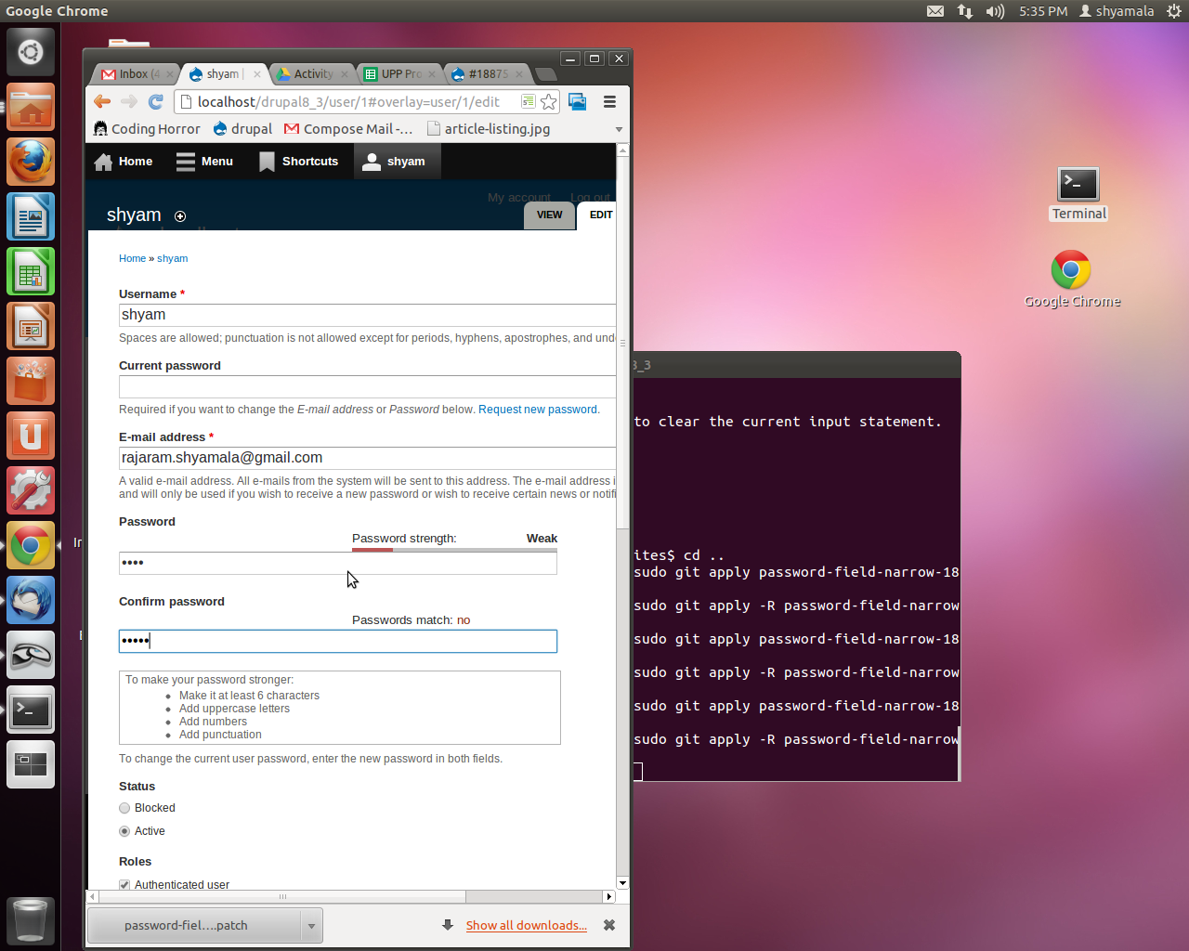1189x951 pixels.
Task: Click the Request new password link
Action: pos(538,410)
